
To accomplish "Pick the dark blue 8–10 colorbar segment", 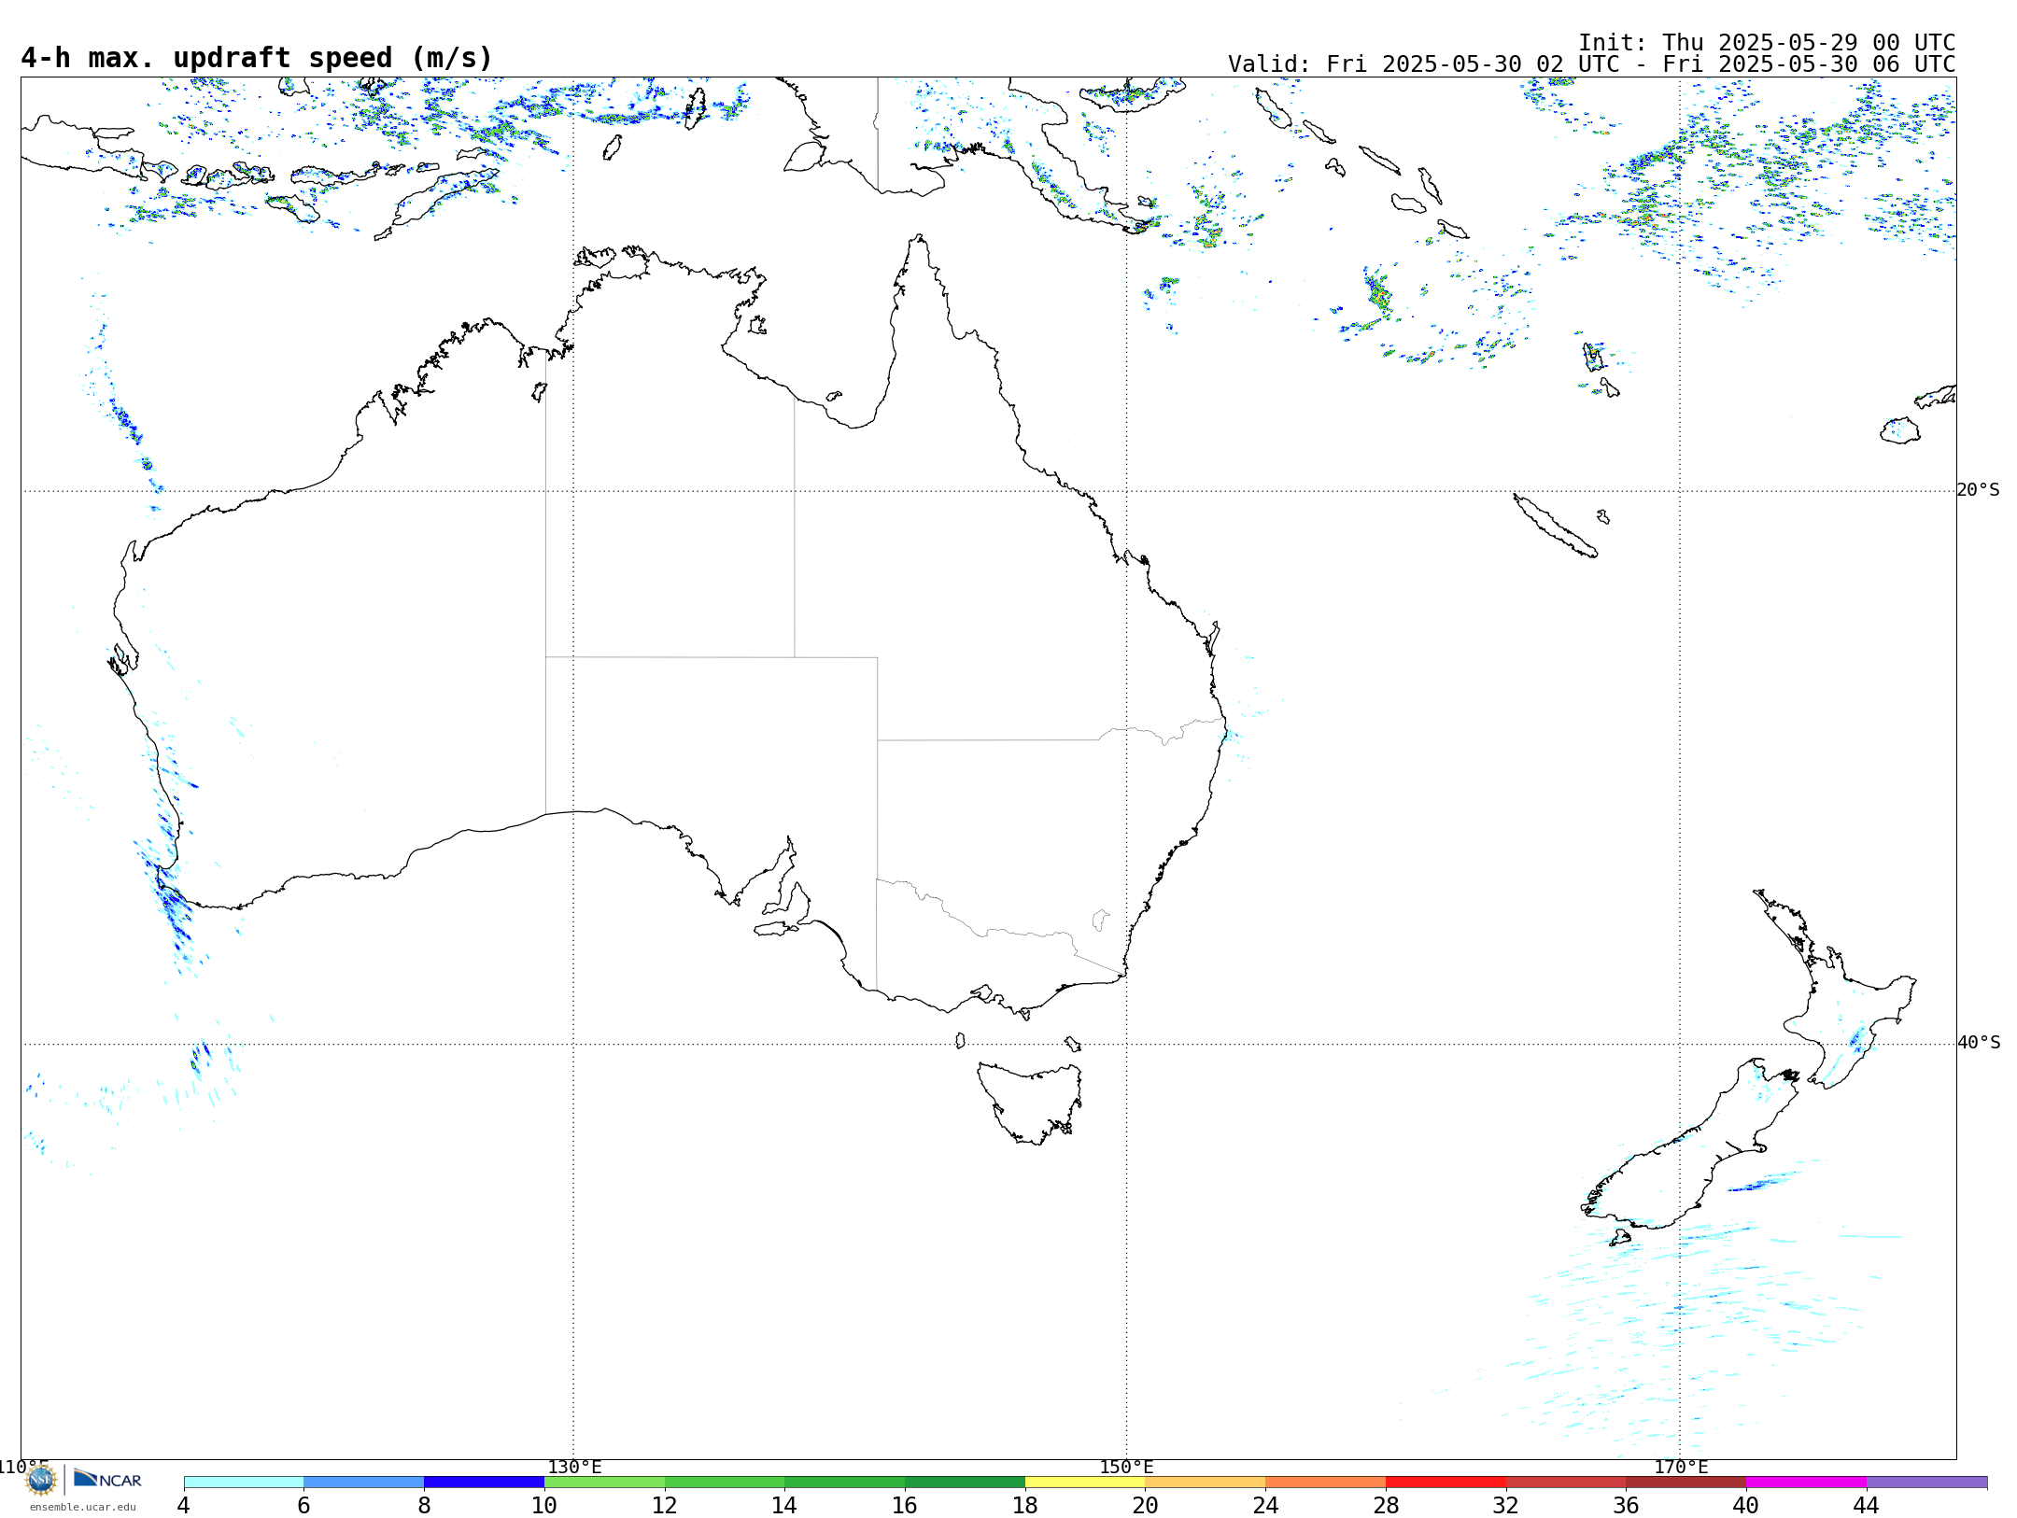I will tap(484, 1482).
